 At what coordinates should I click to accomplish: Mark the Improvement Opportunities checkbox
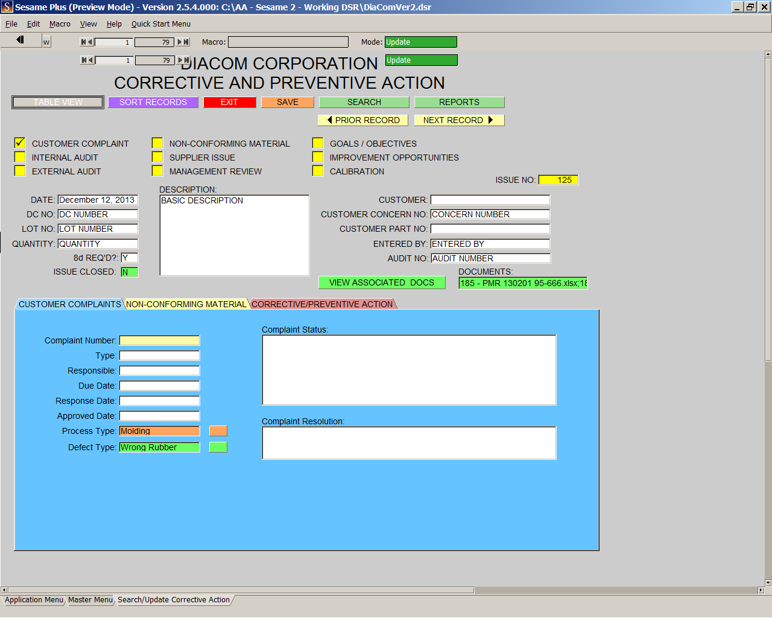[x=318, y=157]
